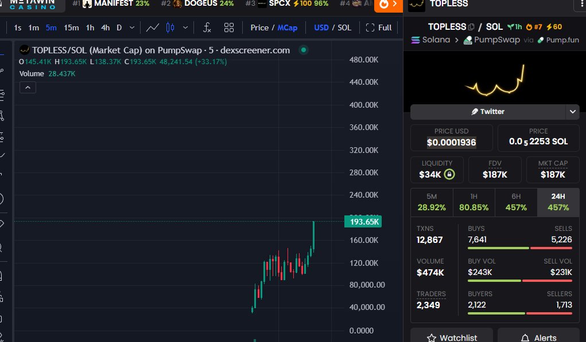The height and width of the screenshot is (342, 586).
Task: Open the chart layout grid icon
Action: coord(229,27)
